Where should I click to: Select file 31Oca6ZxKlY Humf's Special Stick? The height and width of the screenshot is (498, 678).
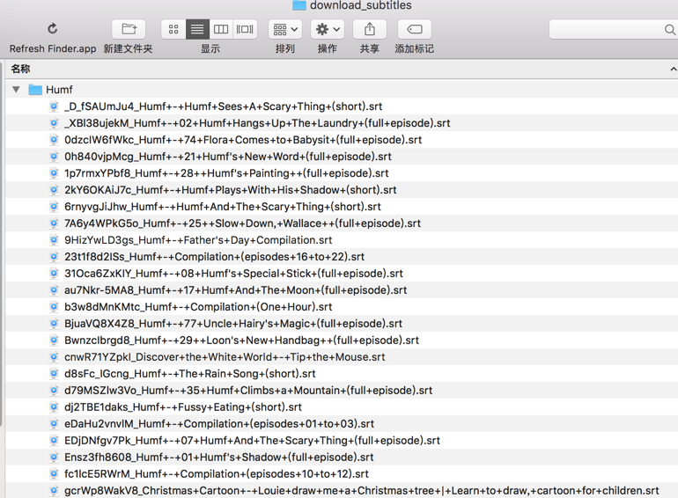[x=233, y=274]
